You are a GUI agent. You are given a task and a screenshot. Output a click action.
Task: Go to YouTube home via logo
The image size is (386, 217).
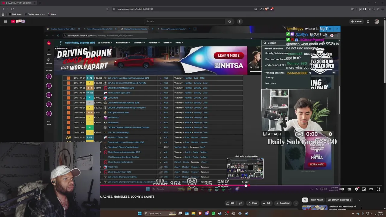point(18,21)
